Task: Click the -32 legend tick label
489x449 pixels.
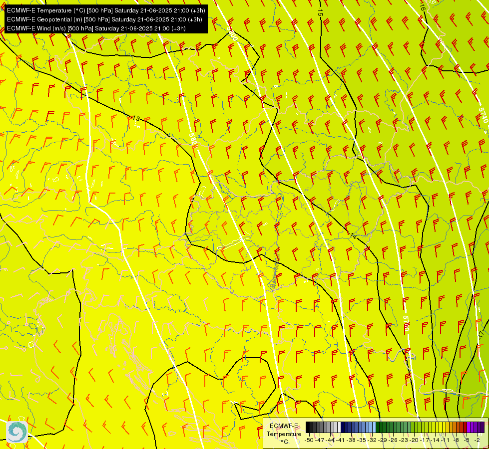Action: [372, 441]
